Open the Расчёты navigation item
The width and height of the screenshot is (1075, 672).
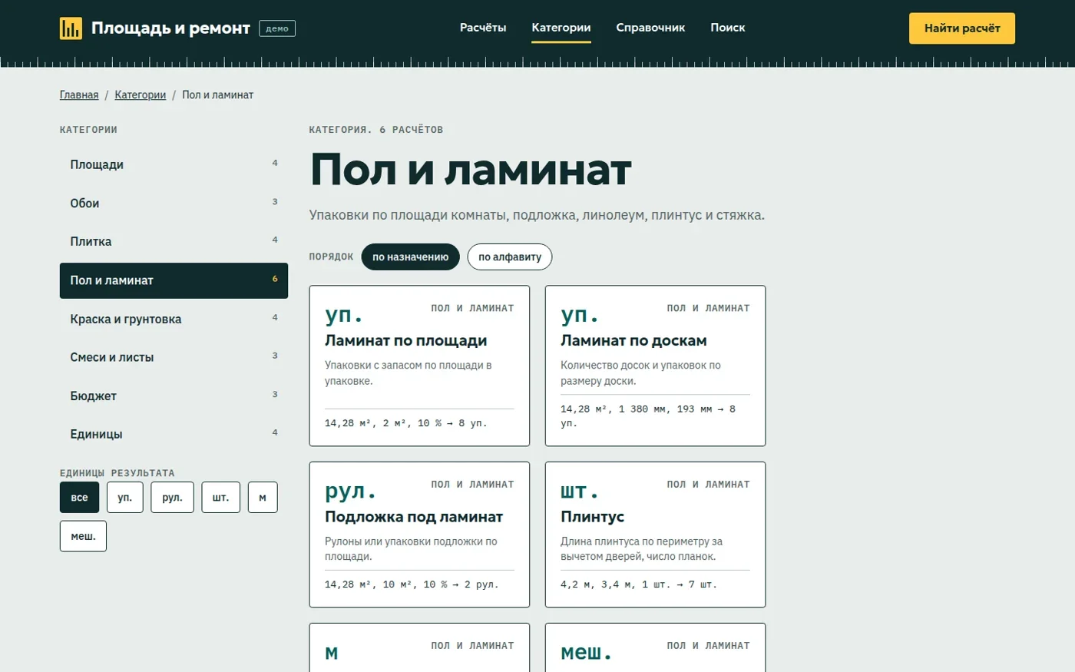point(483,28)
